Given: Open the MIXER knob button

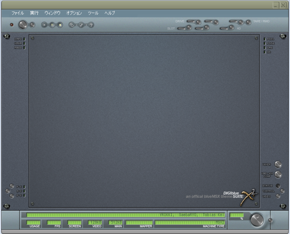Looking at the screenshot, I should click(x=278, y=164).
